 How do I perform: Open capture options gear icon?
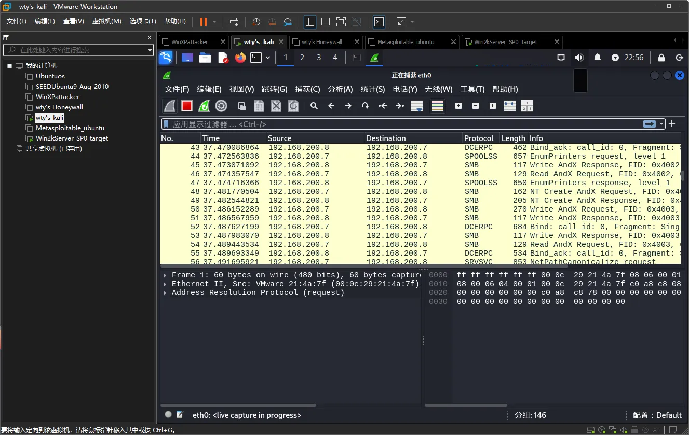click(221, 106)
